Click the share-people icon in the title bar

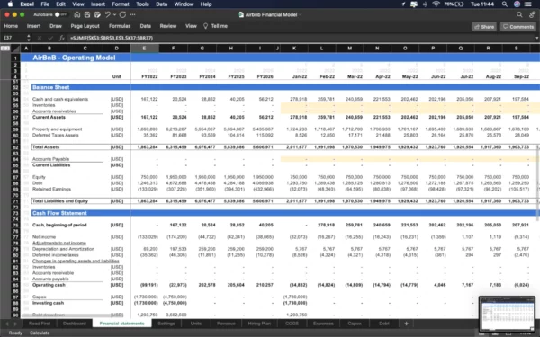pos(533,14)
